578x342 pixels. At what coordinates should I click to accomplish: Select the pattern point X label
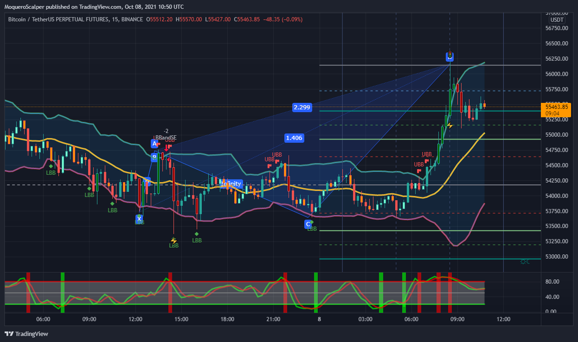tap(139, 218)
